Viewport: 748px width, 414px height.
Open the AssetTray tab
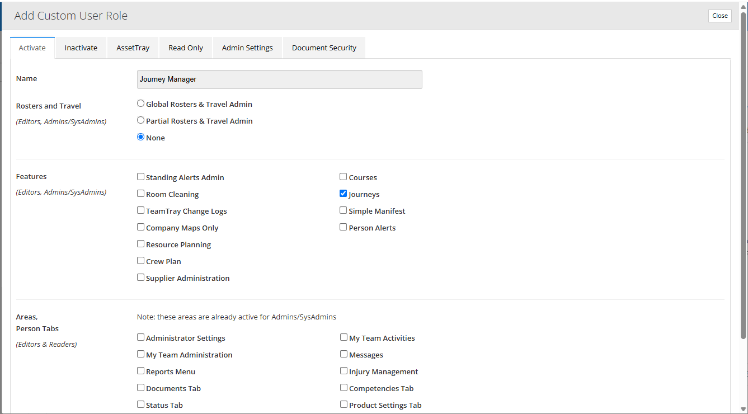click(133, 48)
